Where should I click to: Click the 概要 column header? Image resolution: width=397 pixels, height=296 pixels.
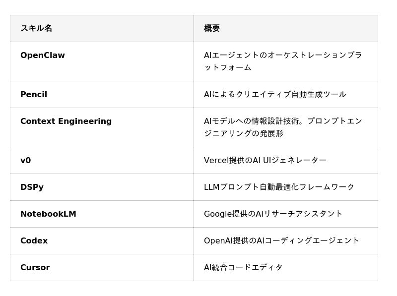coord(212,28)
